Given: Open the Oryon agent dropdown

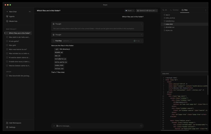Looking at the screenshot, I should (x=130, y=11).
